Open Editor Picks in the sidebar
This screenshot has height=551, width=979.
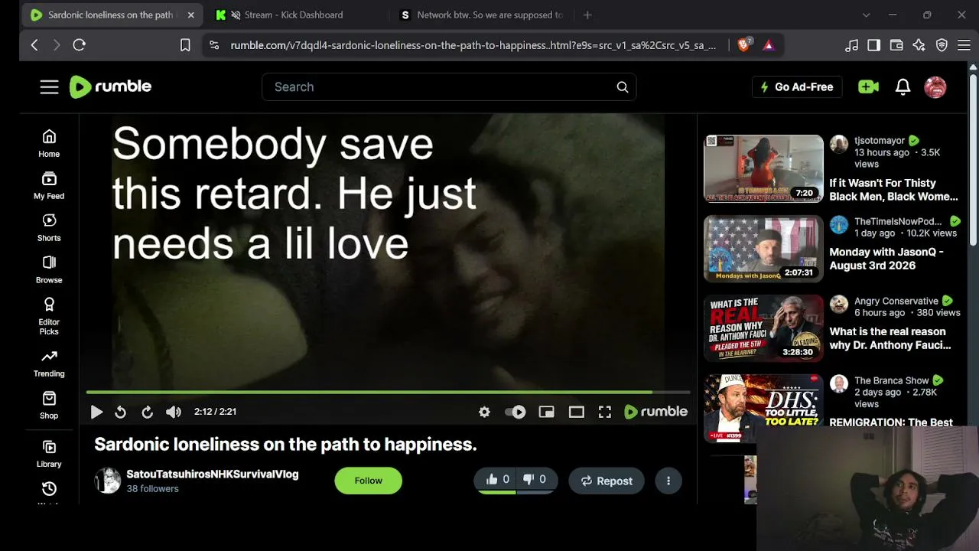(x=49, y=316)
